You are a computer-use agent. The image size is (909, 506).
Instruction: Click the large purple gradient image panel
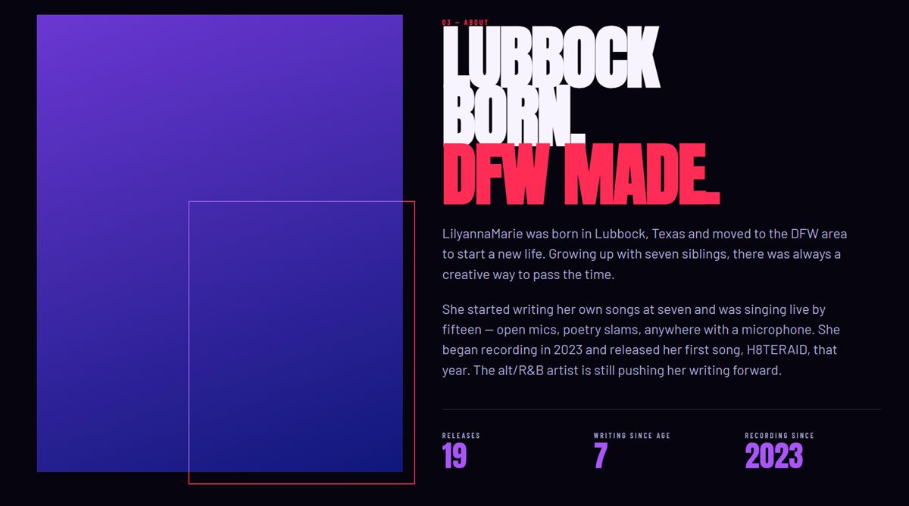[x=220, y=243]
